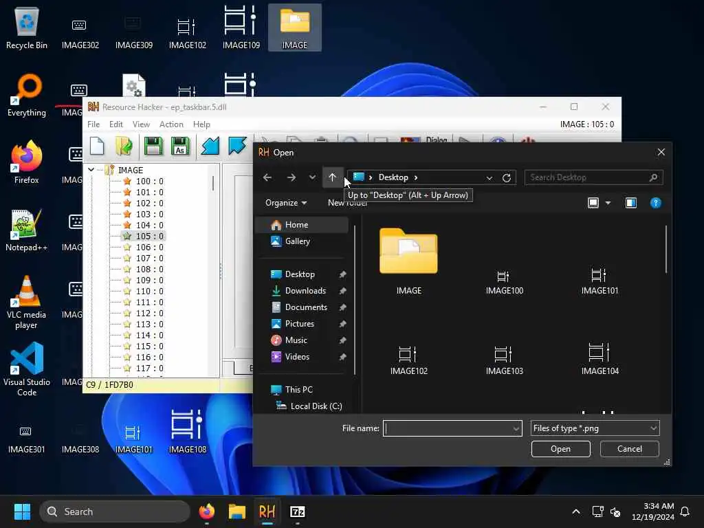Viewport: 704px width, 528px height.
Task: Expand the File name combo box dropdown
Action: (x=516, y=428)
